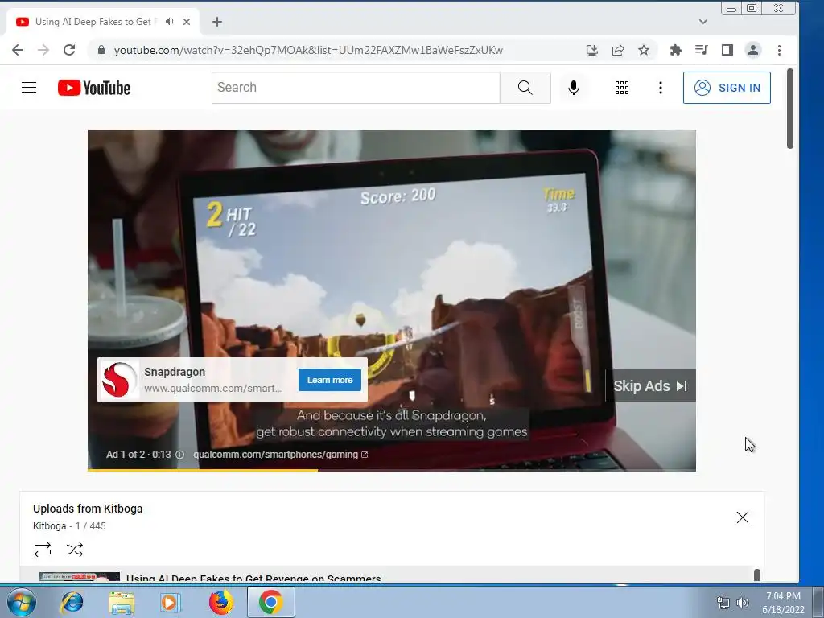Open the Chrome profile avatar
This screenshot has width=824, height=618.
pos(753,50)
